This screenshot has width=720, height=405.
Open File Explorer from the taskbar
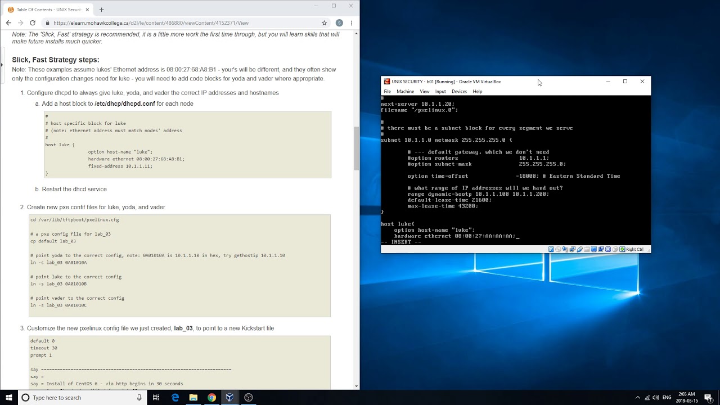tap(193, 398)
